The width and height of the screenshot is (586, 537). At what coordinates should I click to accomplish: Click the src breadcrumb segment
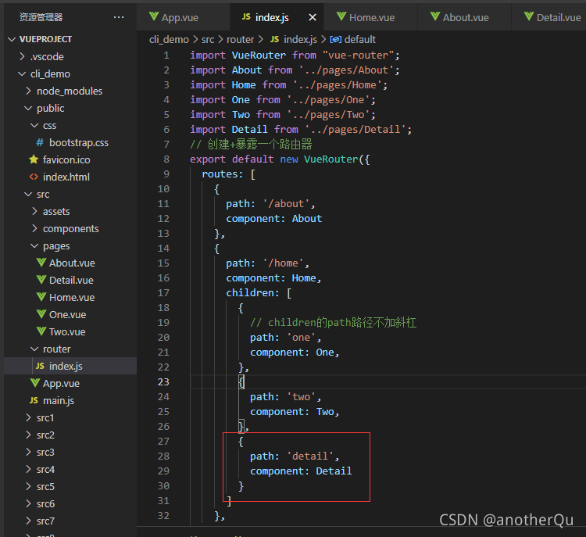(208, 39)
